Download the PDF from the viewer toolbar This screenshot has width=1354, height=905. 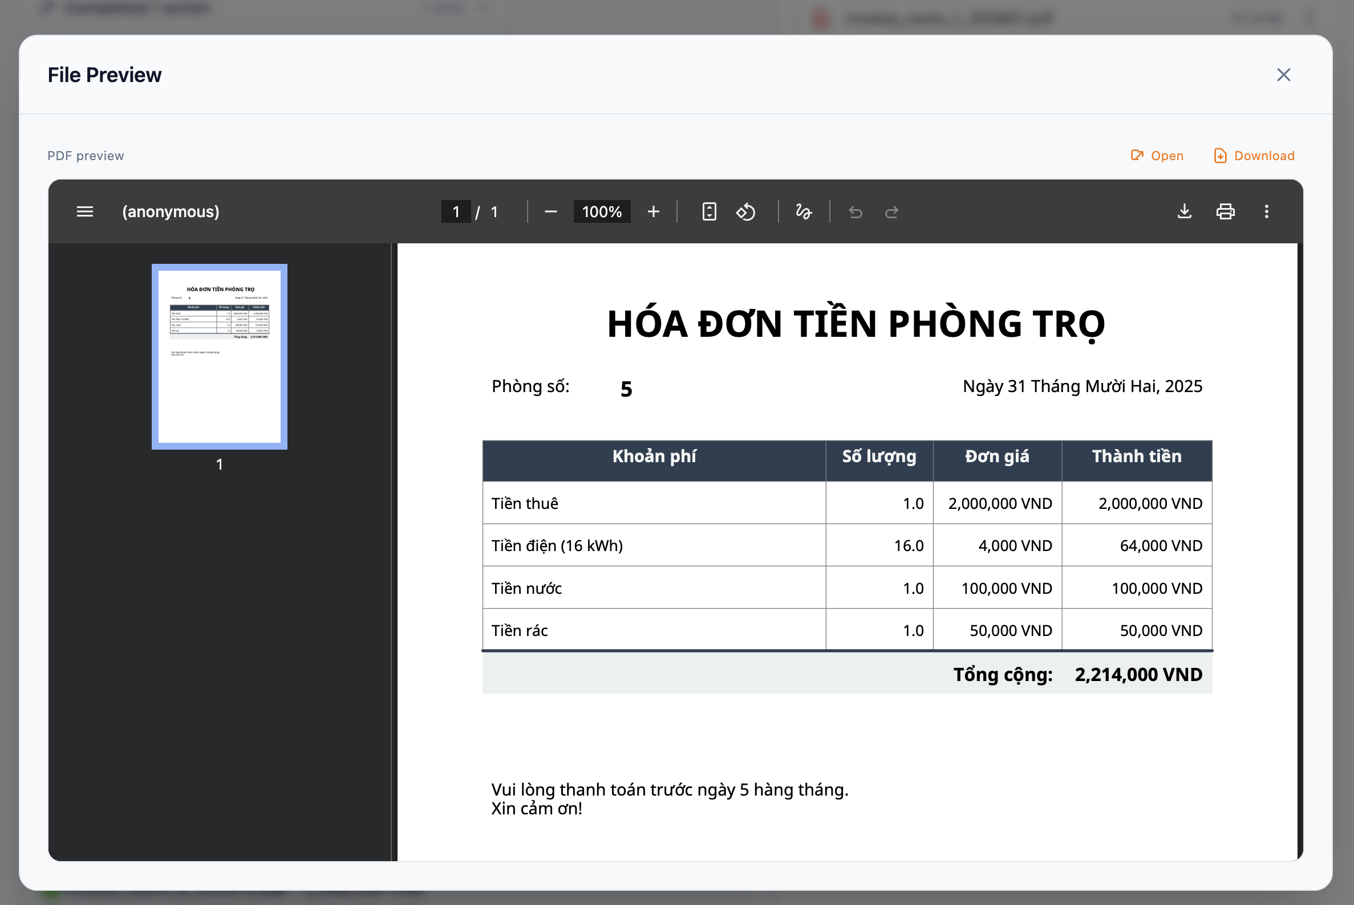[1185, 211]
